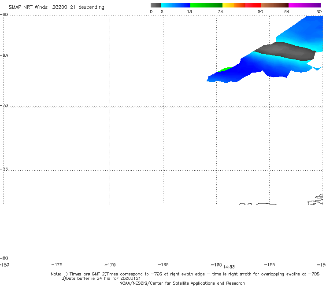This screenshot has height=286, width=326.
Task: Click the colorbar tick label "18"
Action: [x=189, y=12]
